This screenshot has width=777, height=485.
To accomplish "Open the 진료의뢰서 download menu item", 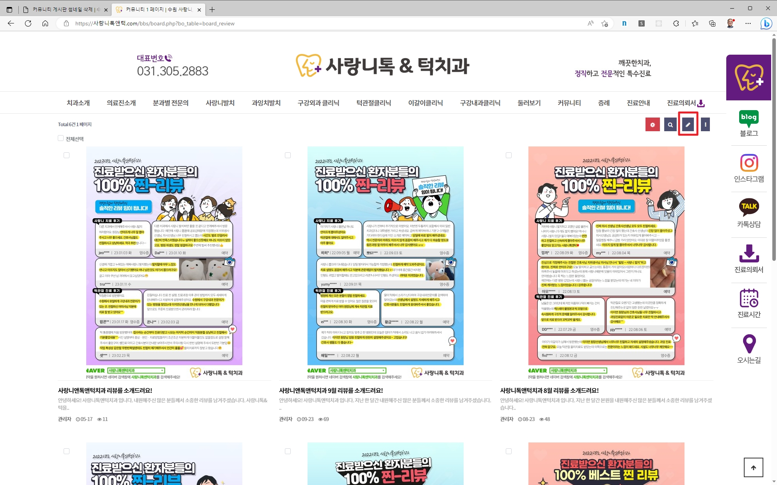I will click(x=685, y=103).
